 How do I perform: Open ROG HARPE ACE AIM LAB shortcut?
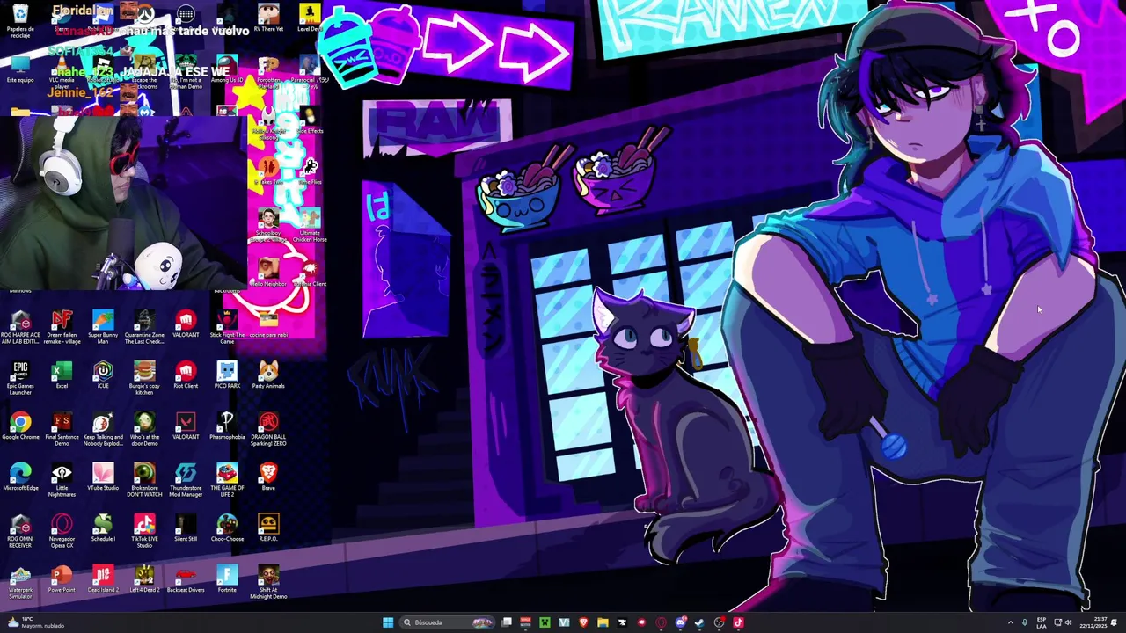click(x=20, y=327)
